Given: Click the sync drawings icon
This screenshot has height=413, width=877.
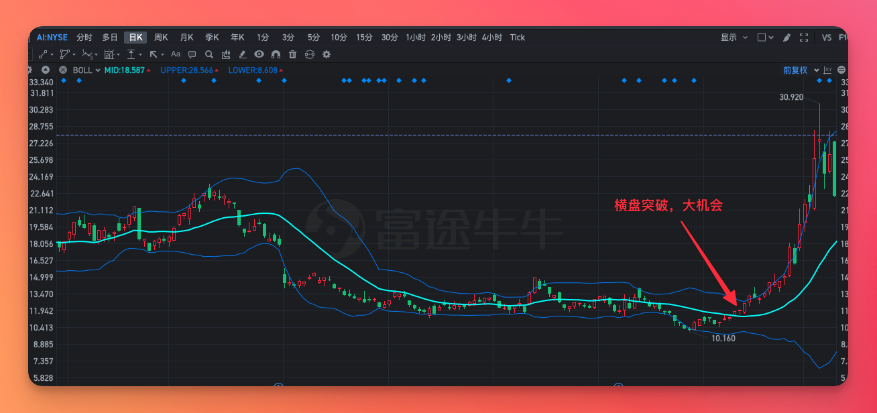Looking at the screenshot, I should click(x=310, y=54).
